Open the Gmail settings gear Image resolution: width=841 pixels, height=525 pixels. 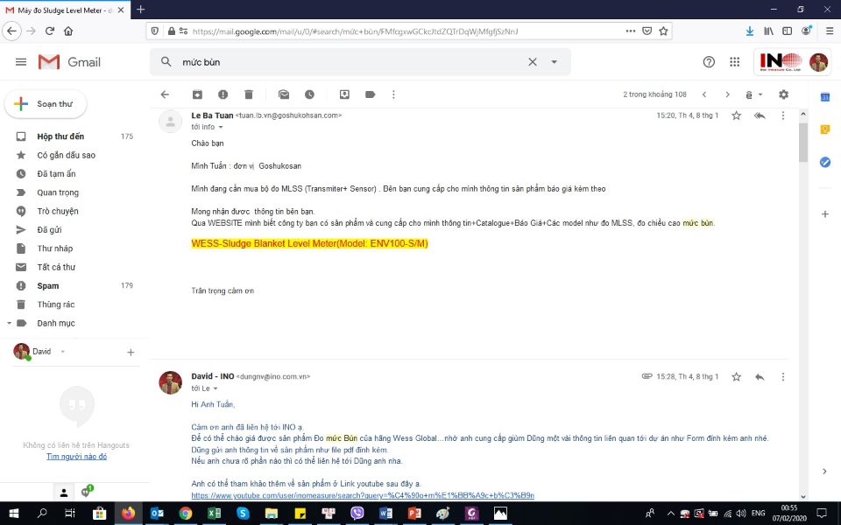pyautogui.click(x=783, y=94)
